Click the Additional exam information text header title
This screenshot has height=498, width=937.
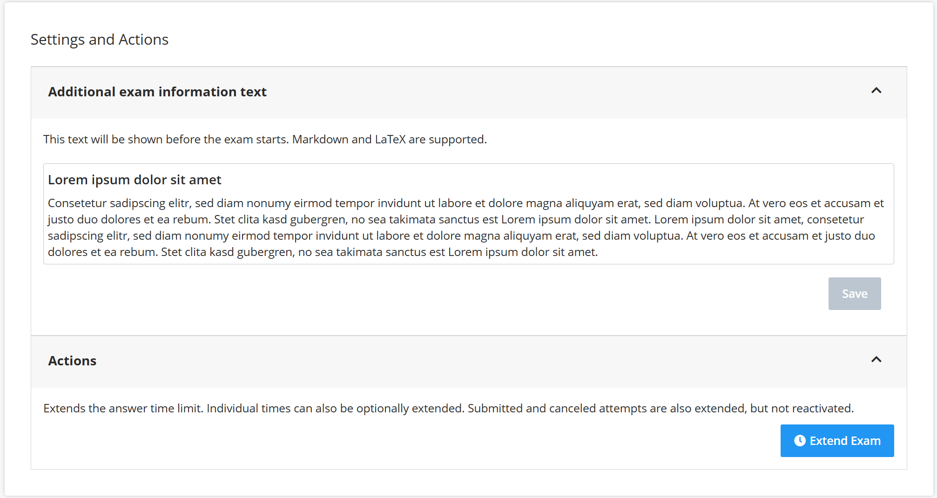[x=157, y=92]
